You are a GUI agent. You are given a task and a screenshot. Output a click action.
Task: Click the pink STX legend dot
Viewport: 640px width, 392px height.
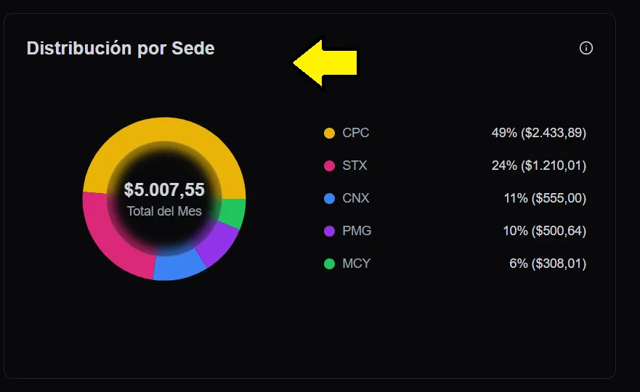329,166
